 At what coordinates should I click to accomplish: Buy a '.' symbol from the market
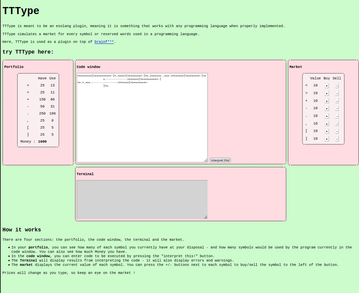pos(327,116)
